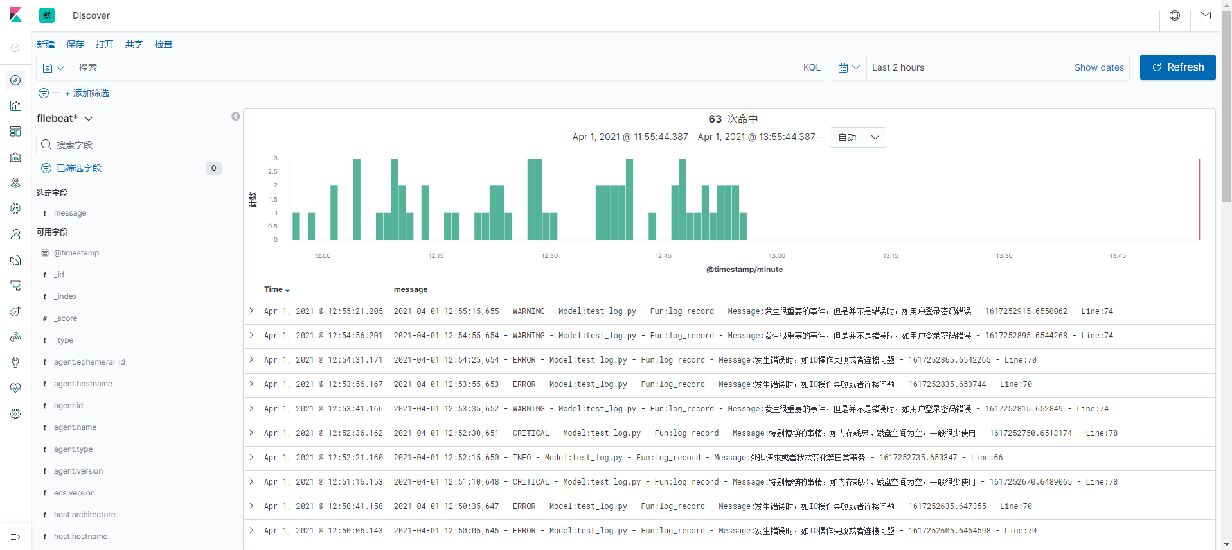Select the agent.hostname field
The width and height of the screenshot is (1232, 550).
point(83,384)
